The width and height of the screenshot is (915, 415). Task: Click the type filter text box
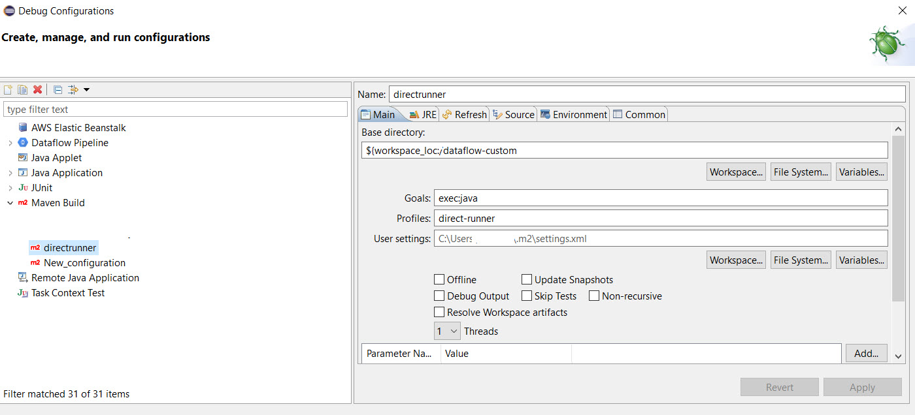[x=175, y=109]
